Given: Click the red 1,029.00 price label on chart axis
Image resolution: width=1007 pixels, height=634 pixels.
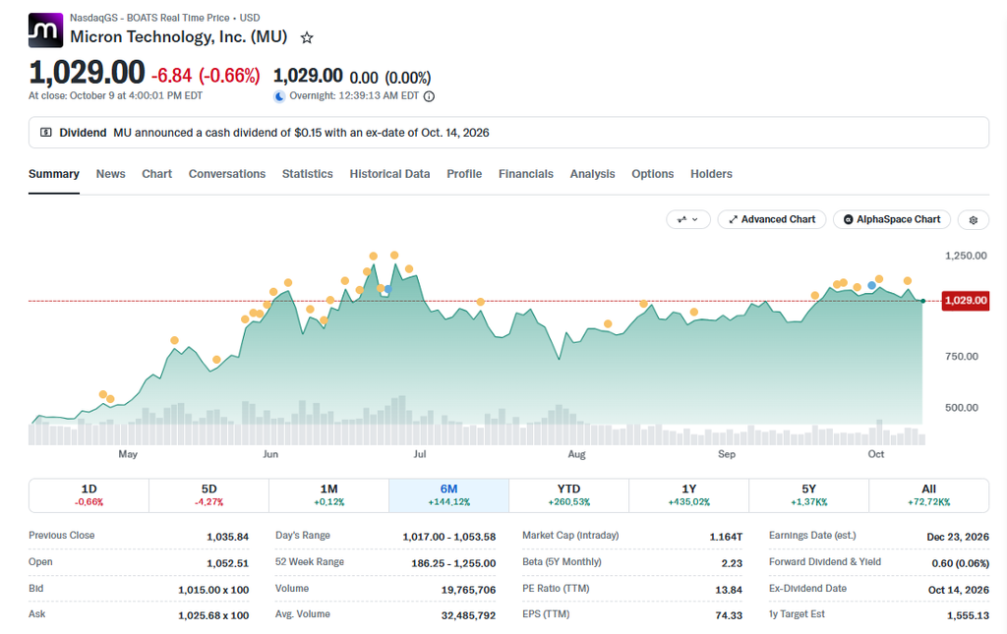Looking at the screenshot, I should tap(966, 301).
